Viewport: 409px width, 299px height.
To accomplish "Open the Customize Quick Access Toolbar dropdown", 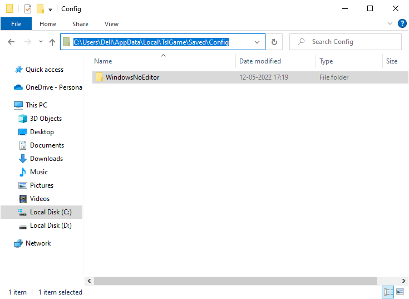I will tap(50, 9).
